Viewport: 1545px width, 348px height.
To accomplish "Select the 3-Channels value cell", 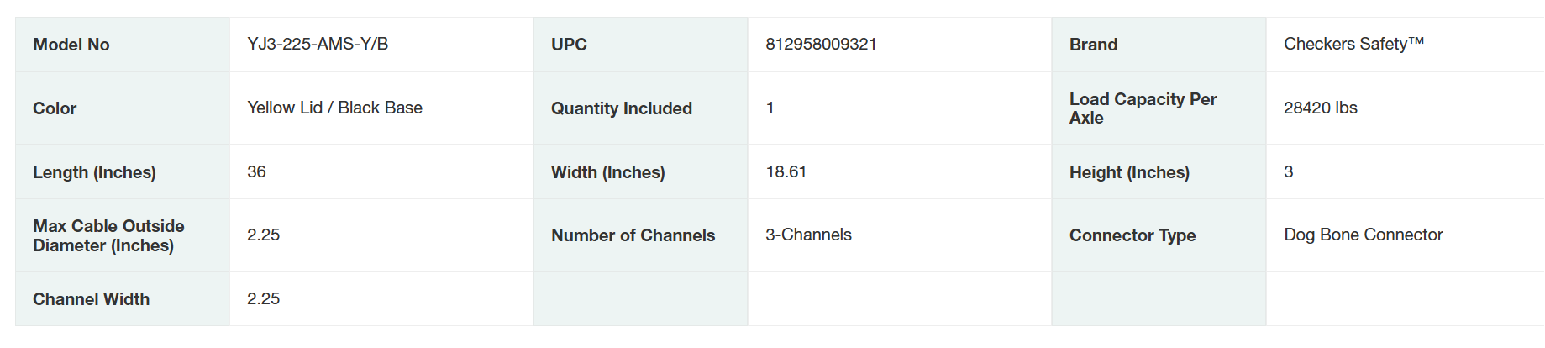I will pyautogui.click(x=808, y=235).
